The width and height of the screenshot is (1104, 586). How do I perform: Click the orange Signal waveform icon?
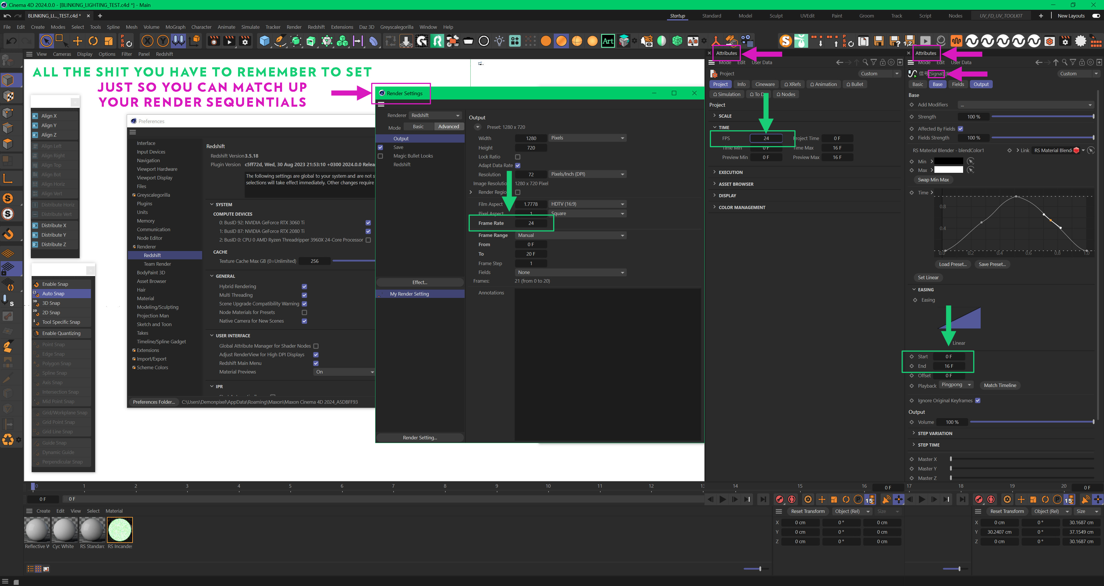click(956, 41)
